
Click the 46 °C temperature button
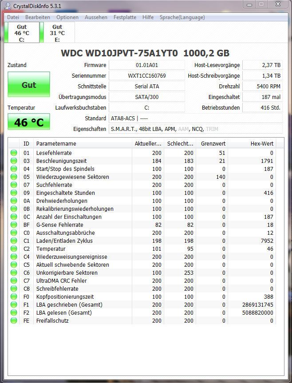point(29,122)
